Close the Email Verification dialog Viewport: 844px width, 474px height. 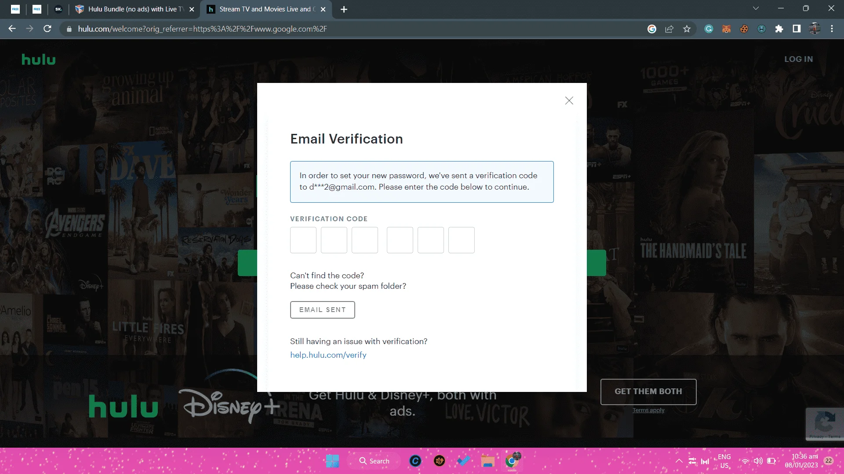tap(569, 101)
